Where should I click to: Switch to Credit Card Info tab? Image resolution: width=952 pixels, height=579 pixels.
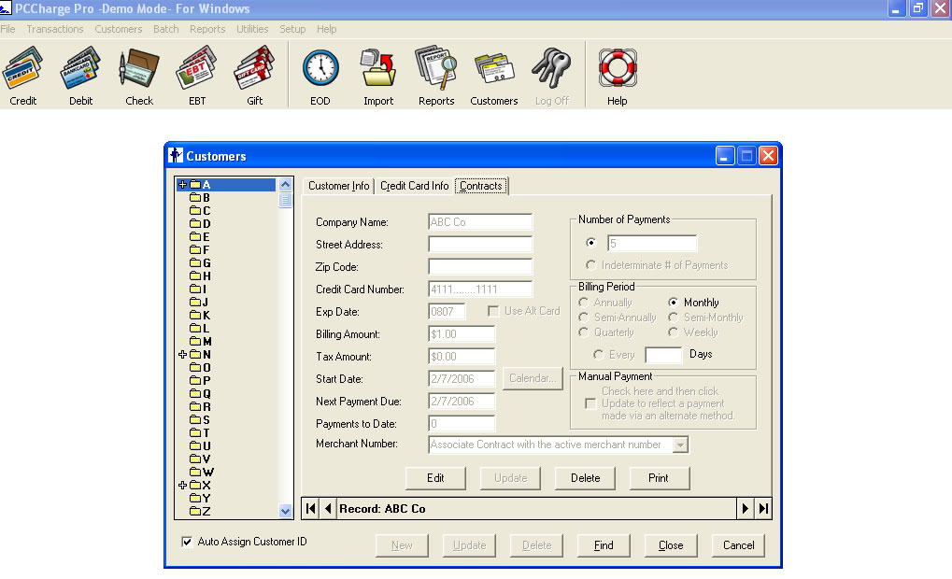click(x=414, y=186)
